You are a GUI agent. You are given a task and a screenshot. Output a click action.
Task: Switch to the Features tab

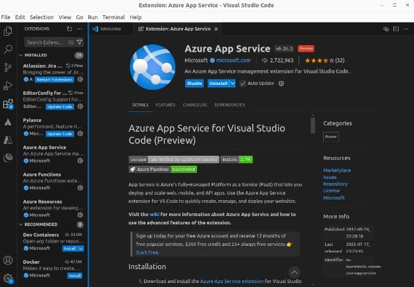tap(165, 105)
